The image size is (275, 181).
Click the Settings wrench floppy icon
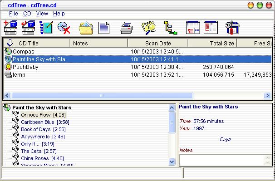tap(232, 28)
